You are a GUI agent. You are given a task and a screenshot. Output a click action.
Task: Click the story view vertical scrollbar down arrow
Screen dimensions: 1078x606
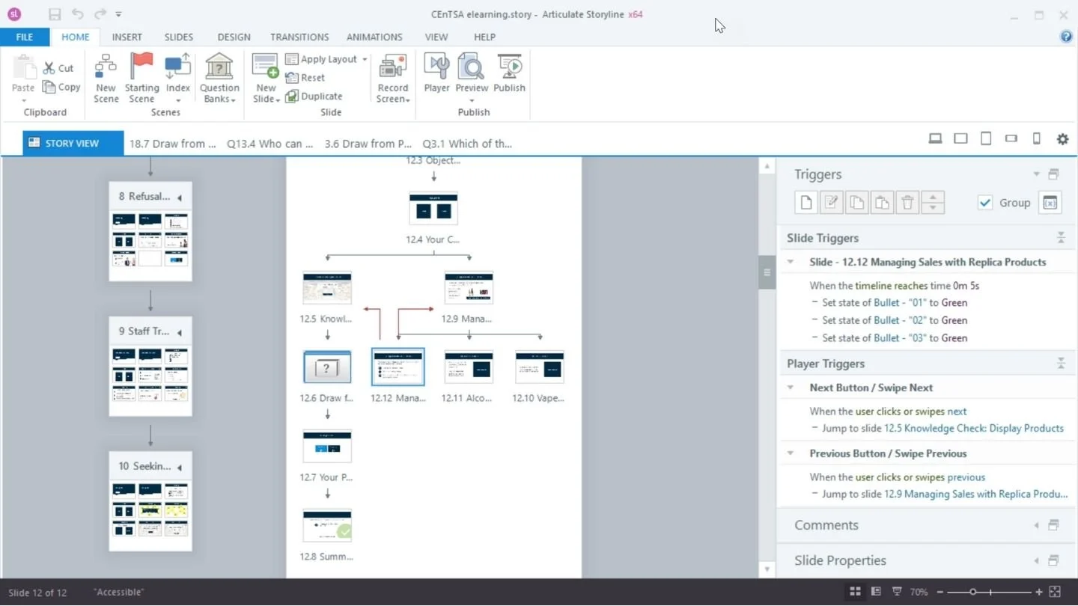click(x=767, y=569)
